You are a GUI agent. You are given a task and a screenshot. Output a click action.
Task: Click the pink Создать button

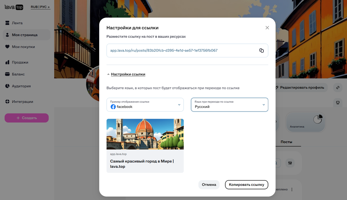coord(27,118)
